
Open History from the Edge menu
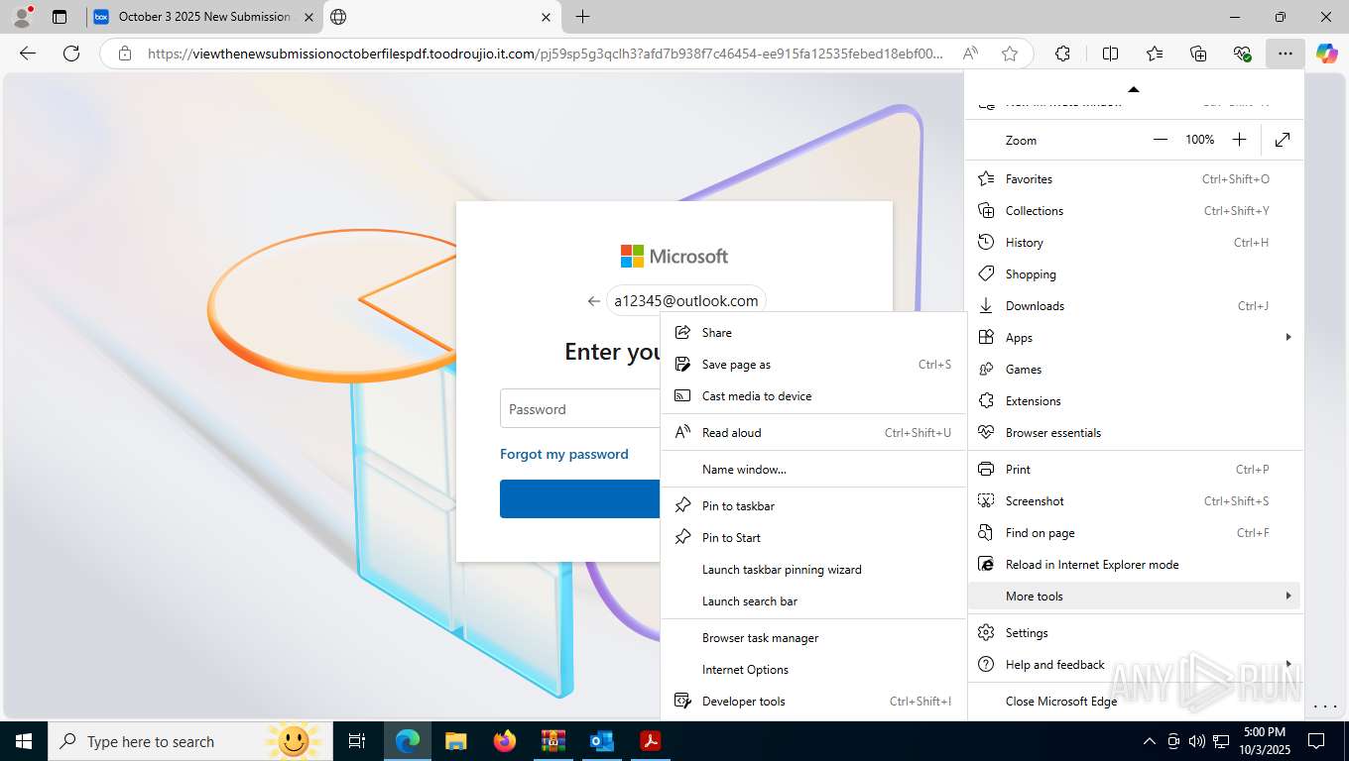[x=1134, y=243]
